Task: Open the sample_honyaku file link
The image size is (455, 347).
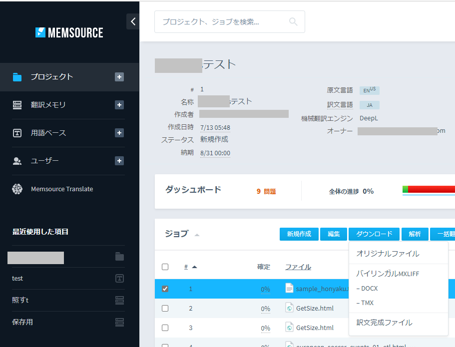Action: [x=322, y=289]
